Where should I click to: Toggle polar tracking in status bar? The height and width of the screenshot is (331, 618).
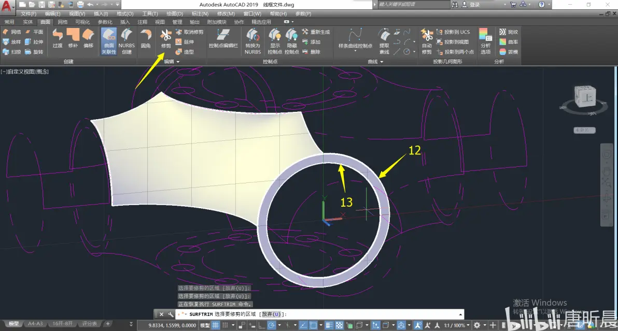click(x=272, y=325)
